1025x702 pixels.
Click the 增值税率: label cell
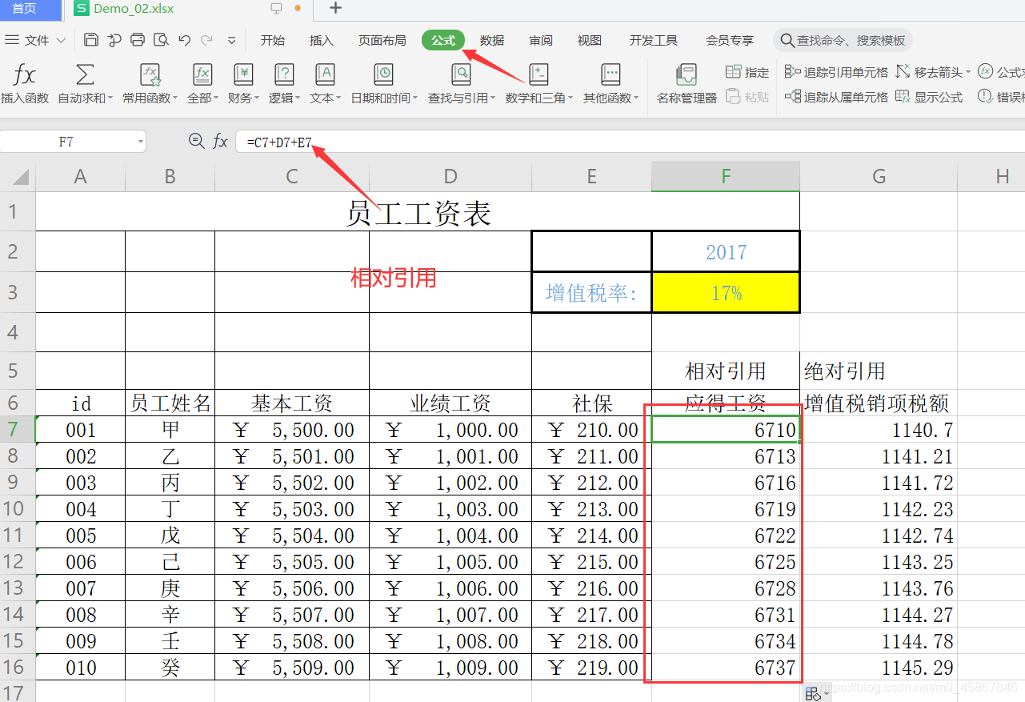pyautogui.click(x=591, y=292)
